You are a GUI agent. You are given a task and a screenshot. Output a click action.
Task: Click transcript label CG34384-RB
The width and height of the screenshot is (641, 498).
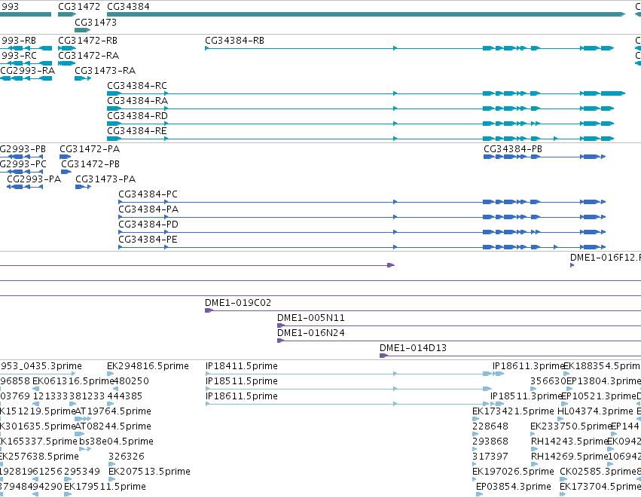[x=235, y=41]
